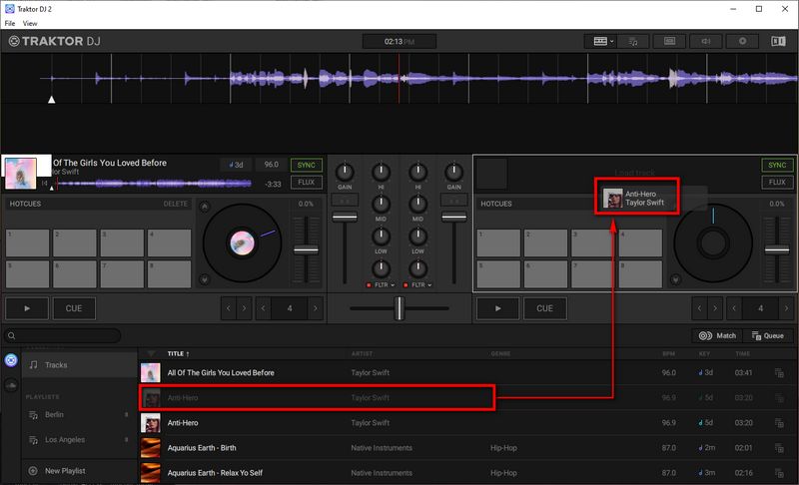Viewport: 799px width, 485px height.
Task: Click the right deck tempo down arrow
Action: pyautogui.click(x=676, y=279)
